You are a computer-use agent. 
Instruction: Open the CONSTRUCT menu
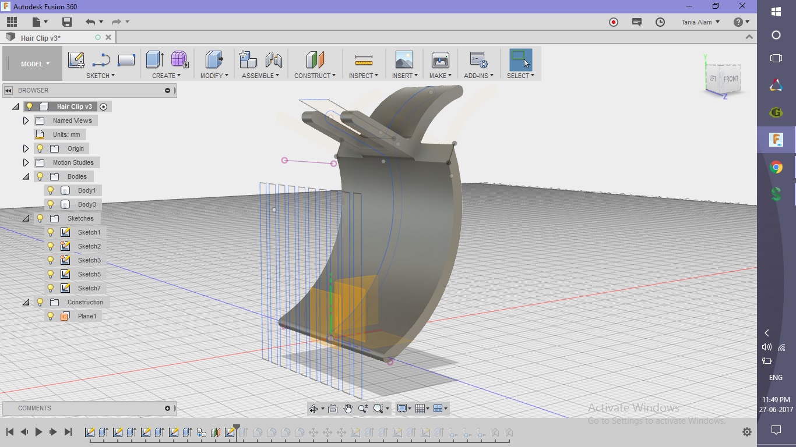(315, 76)
